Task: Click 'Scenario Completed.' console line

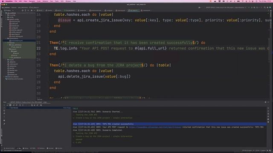Action: coord(98,130)
